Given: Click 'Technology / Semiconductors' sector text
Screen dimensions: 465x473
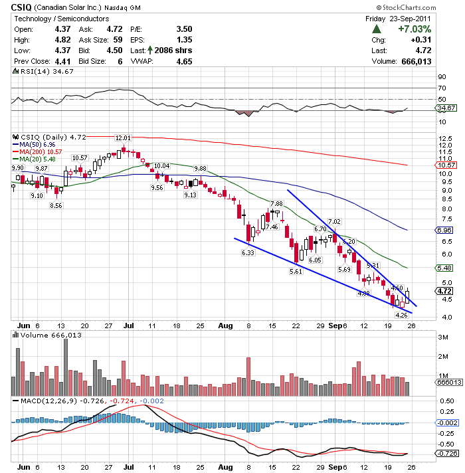Looking at the screenshot, I should (x=62, y=19).
